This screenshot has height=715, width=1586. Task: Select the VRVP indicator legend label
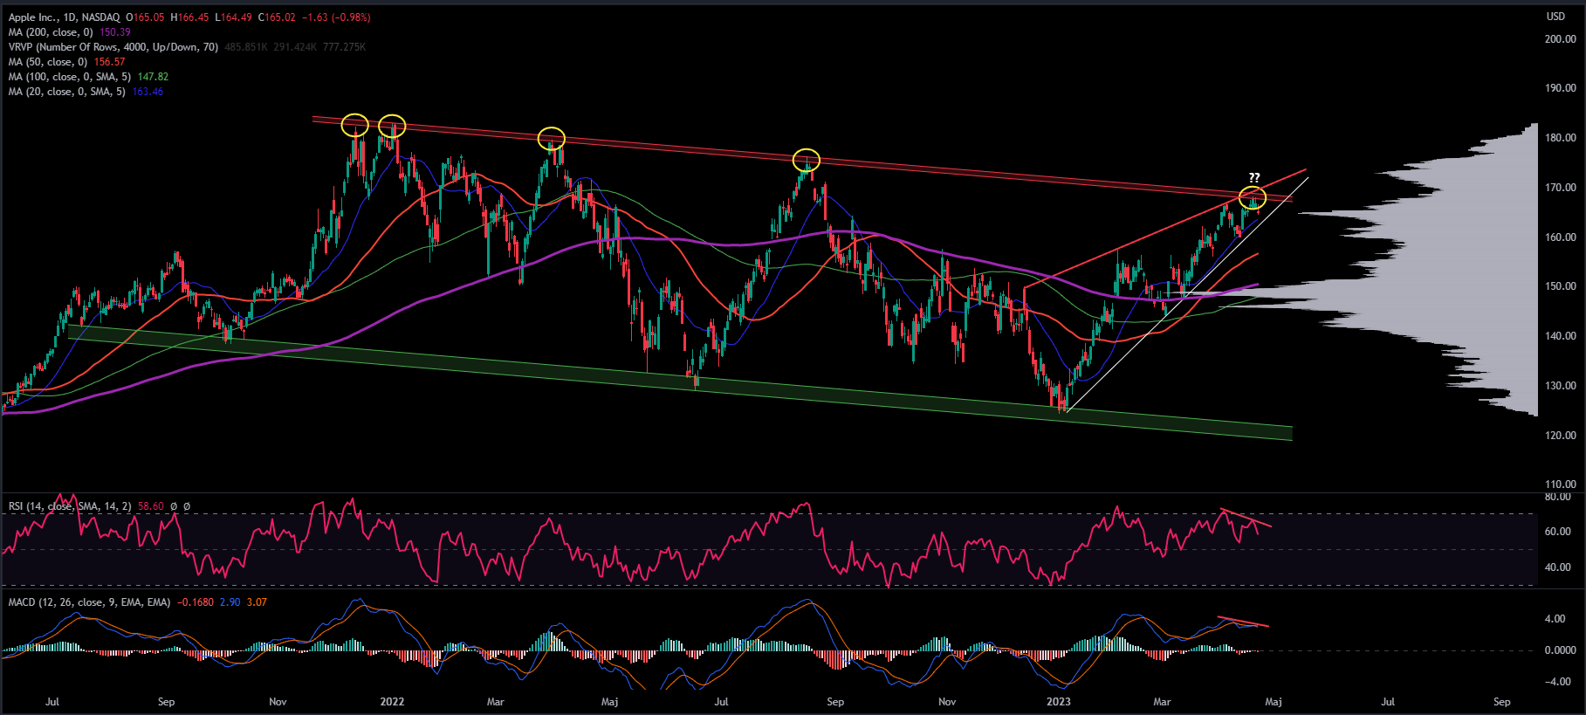pyautogui.click(x=113, y=47)
